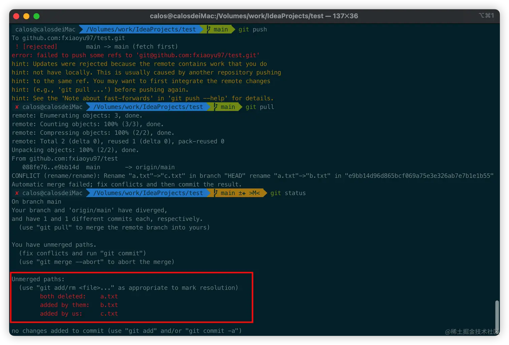Image resolution: width=509 pixels, height=345 pixels.
Task: Click the 'git merge --abort' suggestion line
Action: click(97, 262)
